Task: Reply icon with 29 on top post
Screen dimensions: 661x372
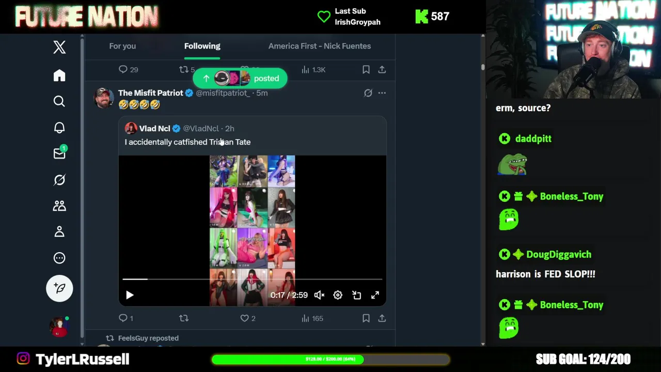Action: point(128,69)
